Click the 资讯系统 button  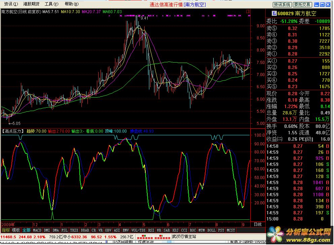[282, 4]
